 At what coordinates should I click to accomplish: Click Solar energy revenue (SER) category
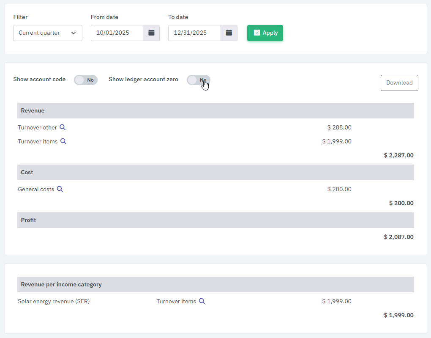[54, 301]
